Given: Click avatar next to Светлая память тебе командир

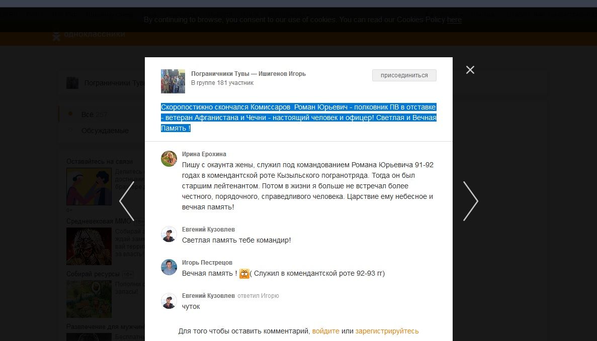Looking at the screenshot, I should [169, 234].
